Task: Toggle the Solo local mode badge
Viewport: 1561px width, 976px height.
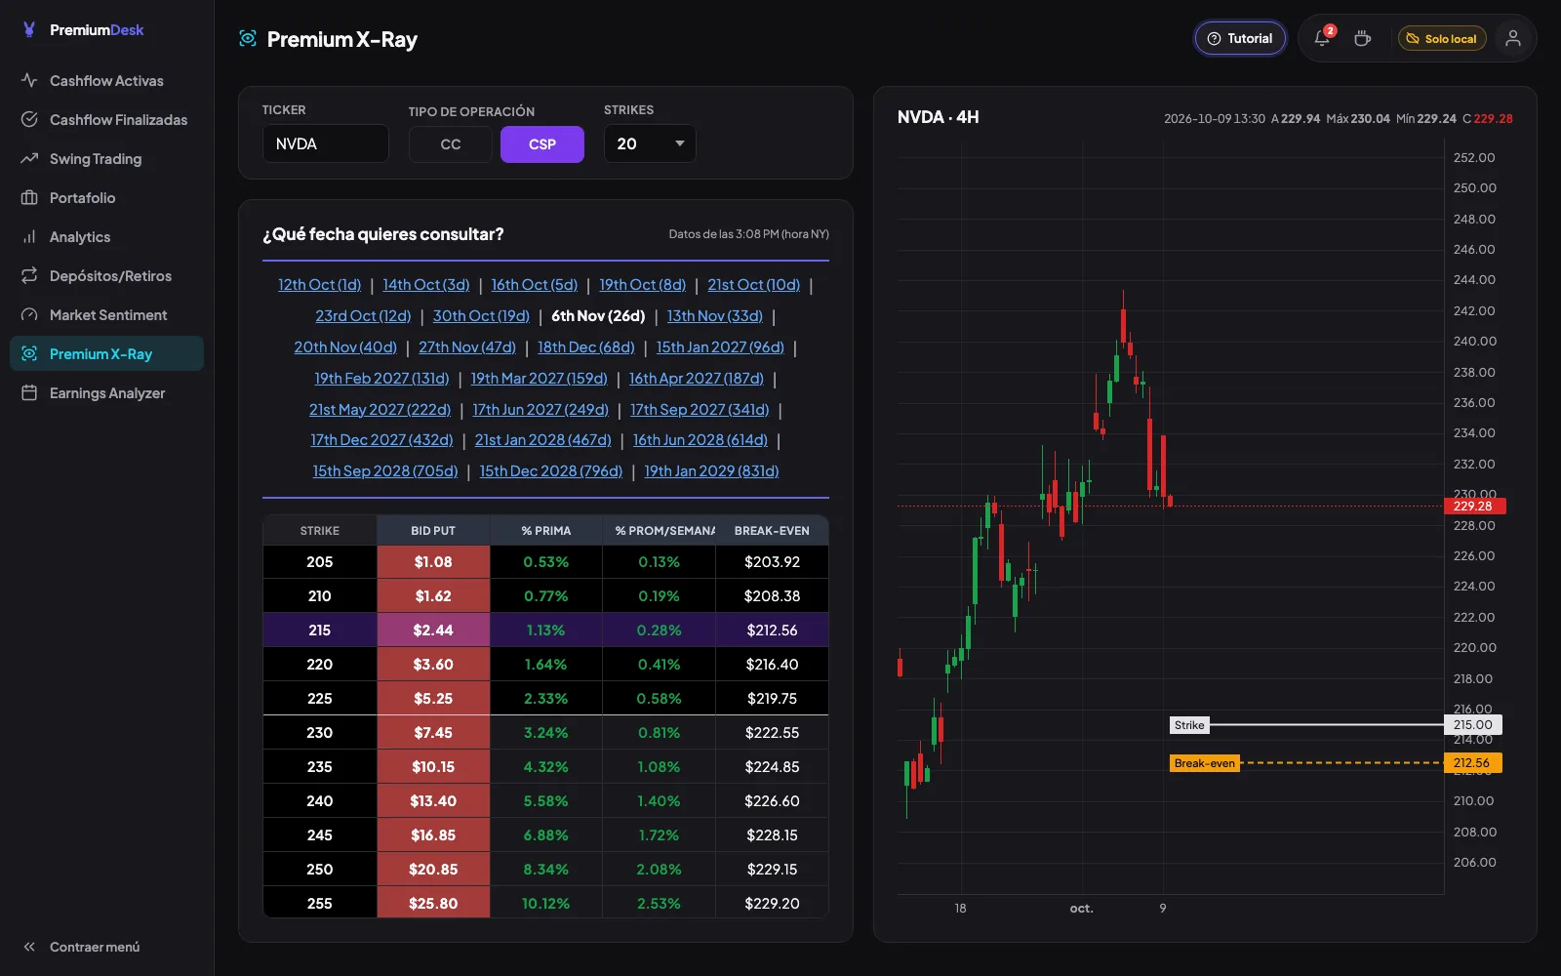Action: click(1442, 38)
